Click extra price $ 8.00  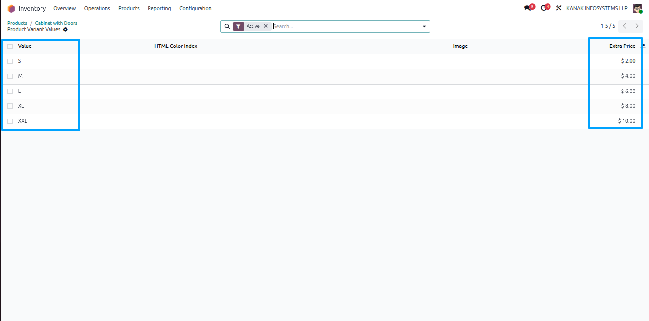point(628,106)
